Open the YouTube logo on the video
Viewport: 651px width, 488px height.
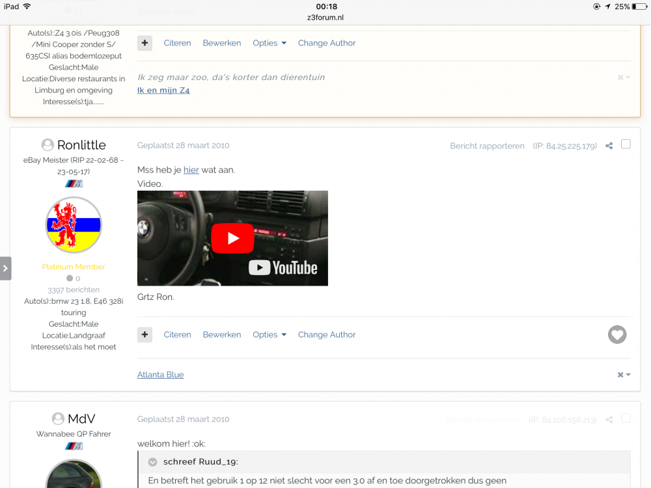pos(283,268)
